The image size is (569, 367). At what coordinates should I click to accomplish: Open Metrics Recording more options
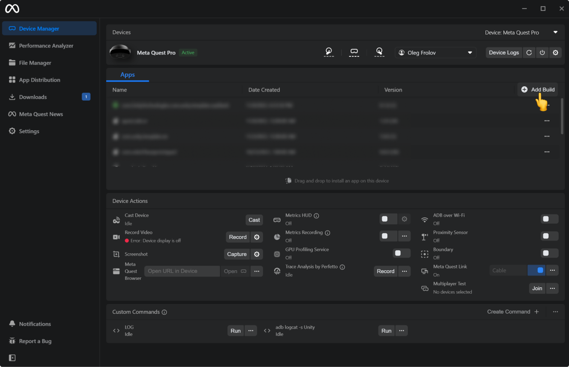404,236
